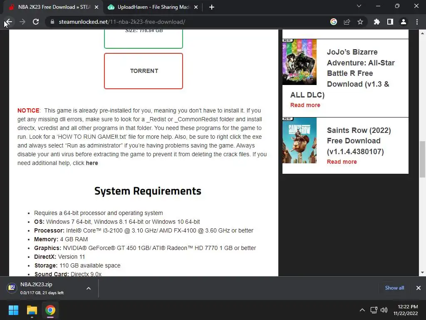Open JoJo's Bizarre Adventure title link
426x320 pixels.
[343, 73]
